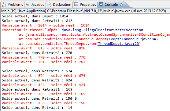Image resolution: width=170 pixels, height=111 pixels.
Task: Click line 'Solde actuel, dans Retrait2 : 770'
Action: [x=37, y=53]
